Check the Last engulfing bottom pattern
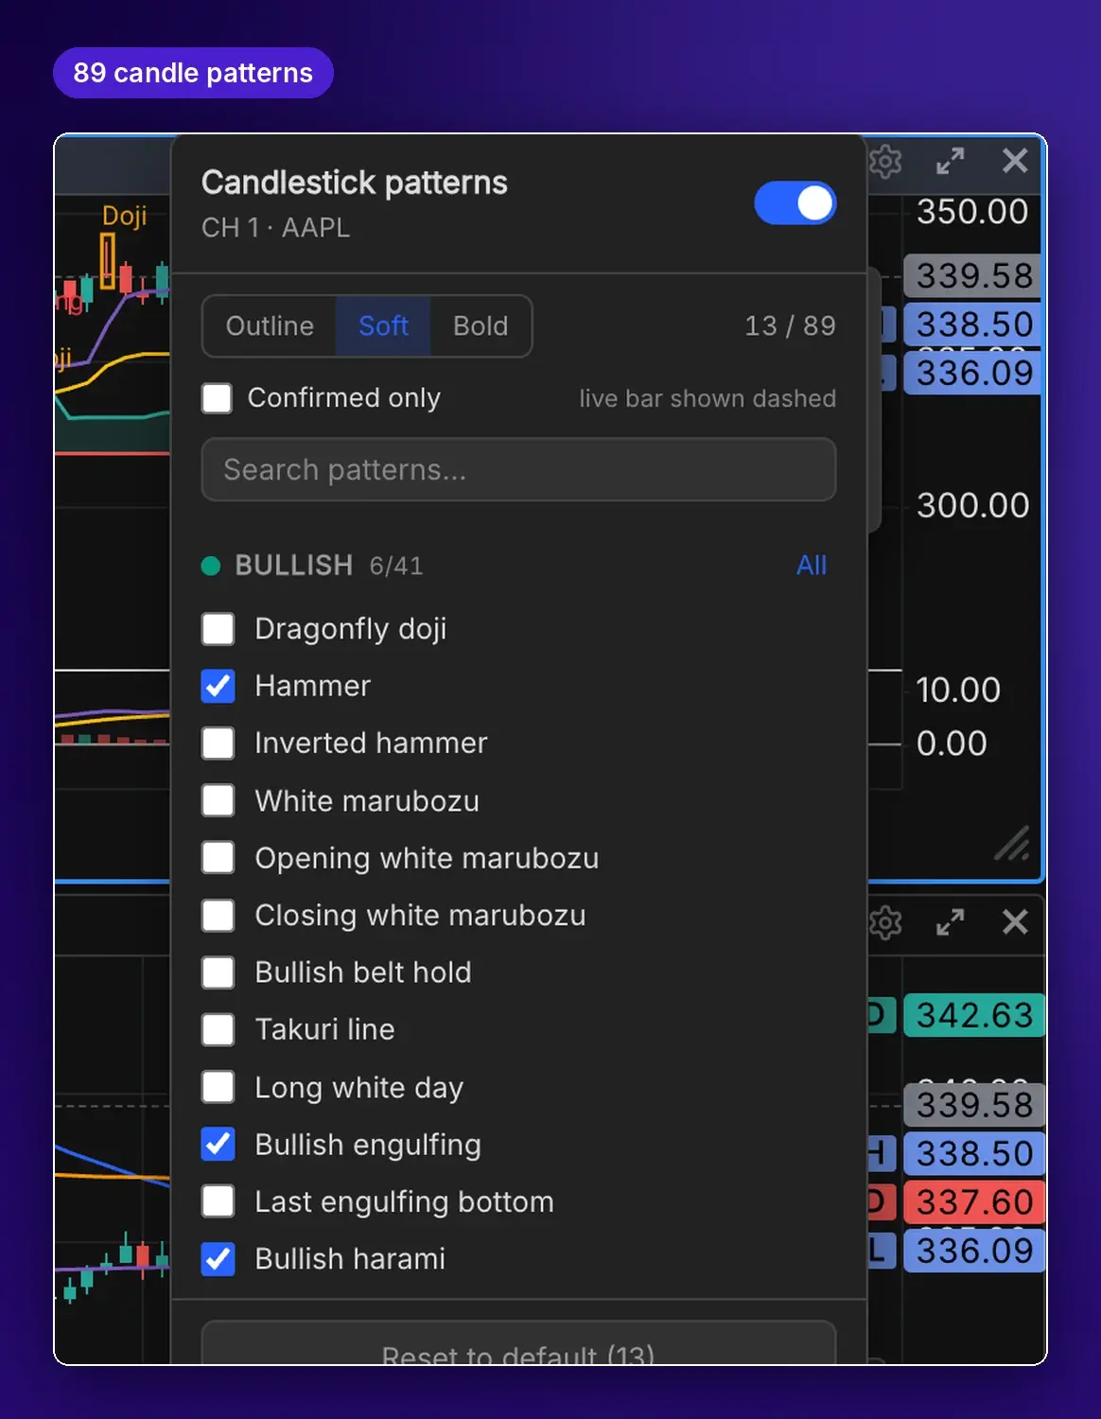Viewport: 1101px width, 1419px height. click(x=218, y=1202)
